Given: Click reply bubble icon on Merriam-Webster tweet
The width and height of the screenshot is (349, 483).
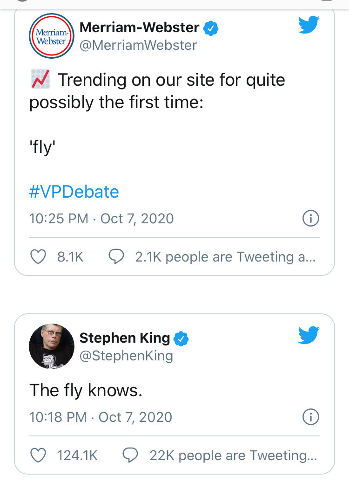Looking at the screenshot, I should click(116, 256).
